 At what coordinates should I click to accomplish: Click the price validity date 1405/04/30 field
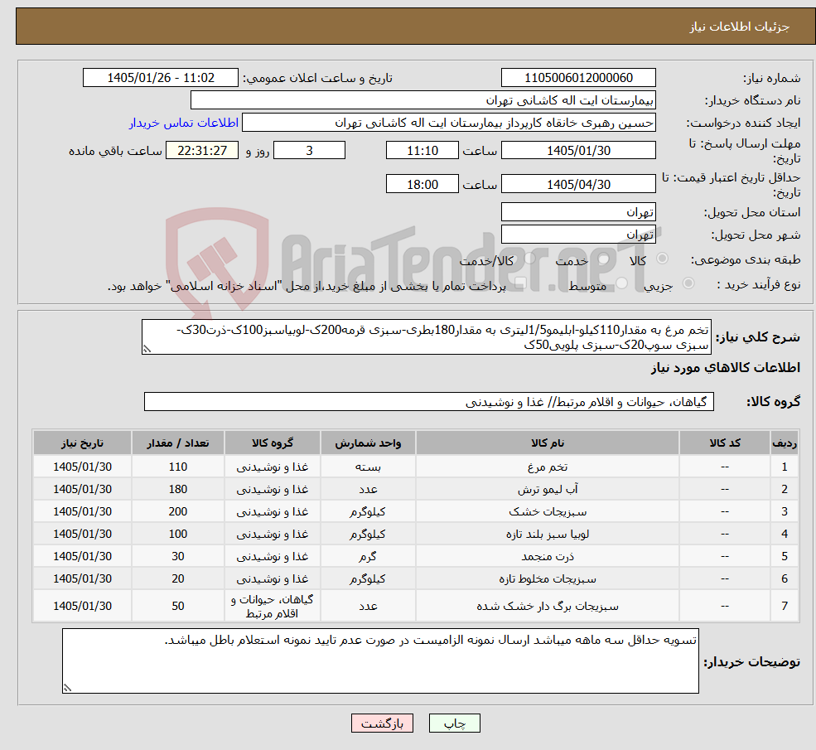tap(578, 184)
